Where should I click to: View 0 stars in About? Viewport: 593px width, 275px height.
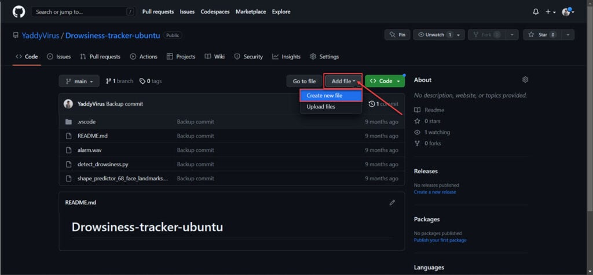point(427,121)
